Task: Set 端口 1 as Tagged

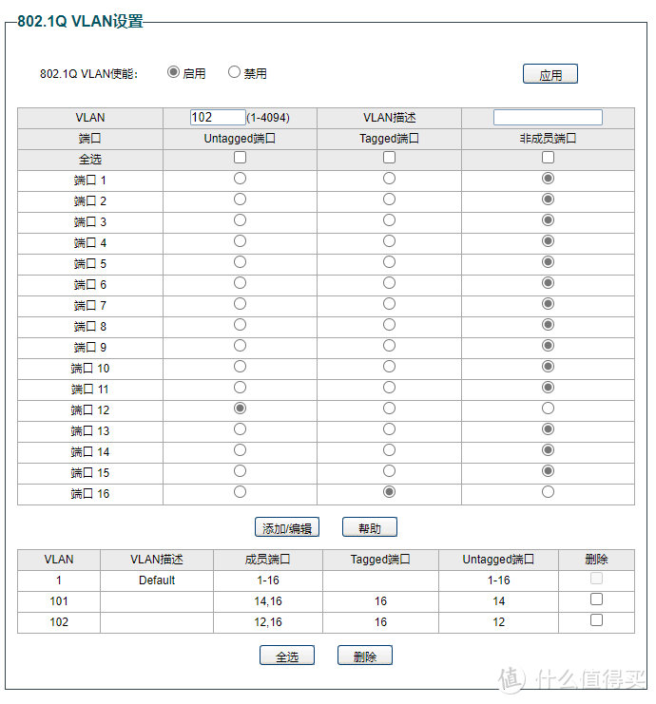Action: click(x=389, y=179)
